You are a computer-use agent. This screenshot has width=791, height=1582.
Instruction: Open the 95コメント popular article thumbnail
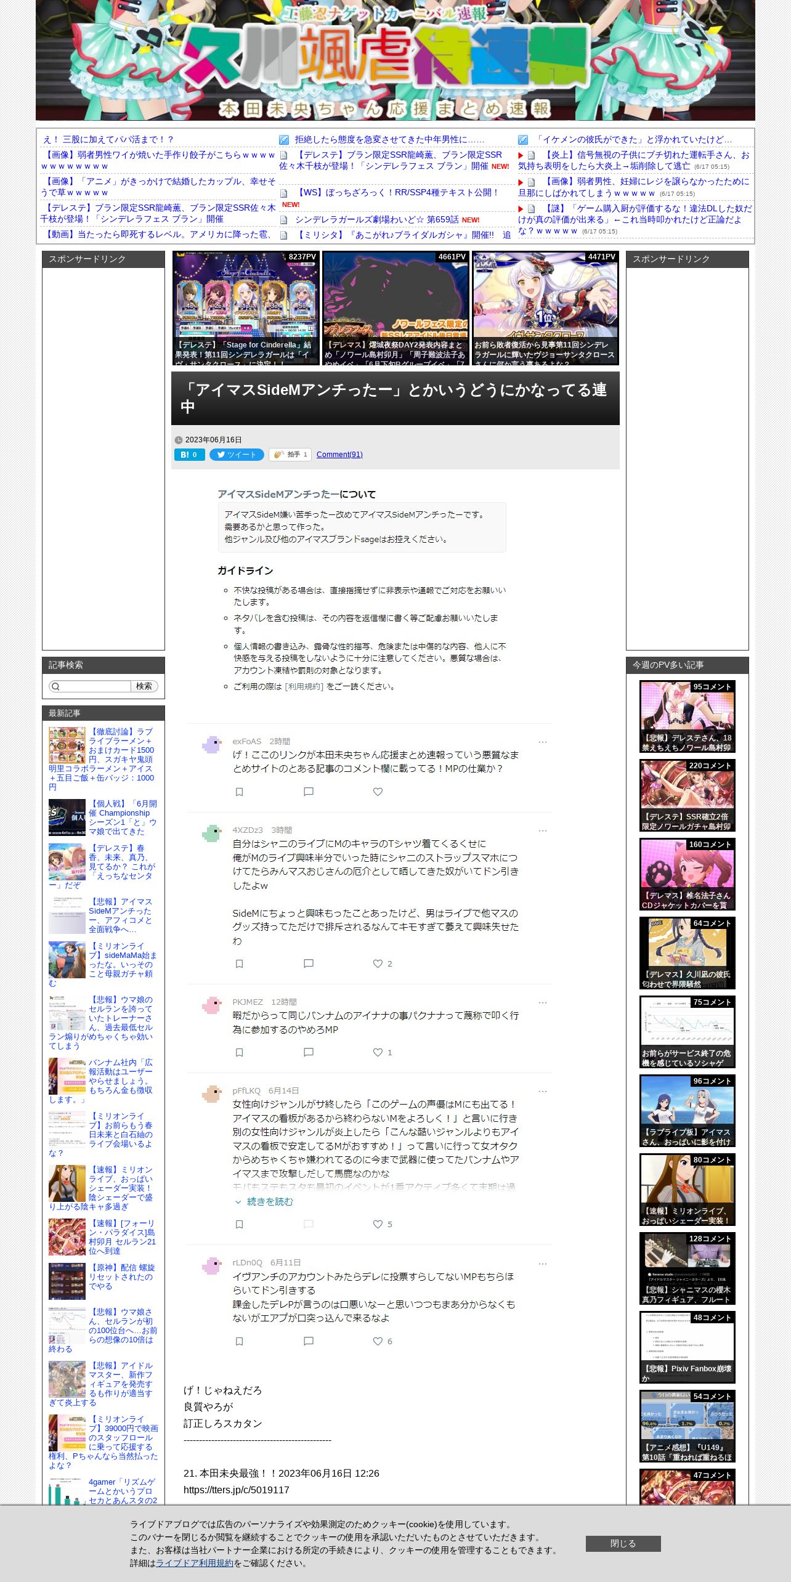(688, 716)
